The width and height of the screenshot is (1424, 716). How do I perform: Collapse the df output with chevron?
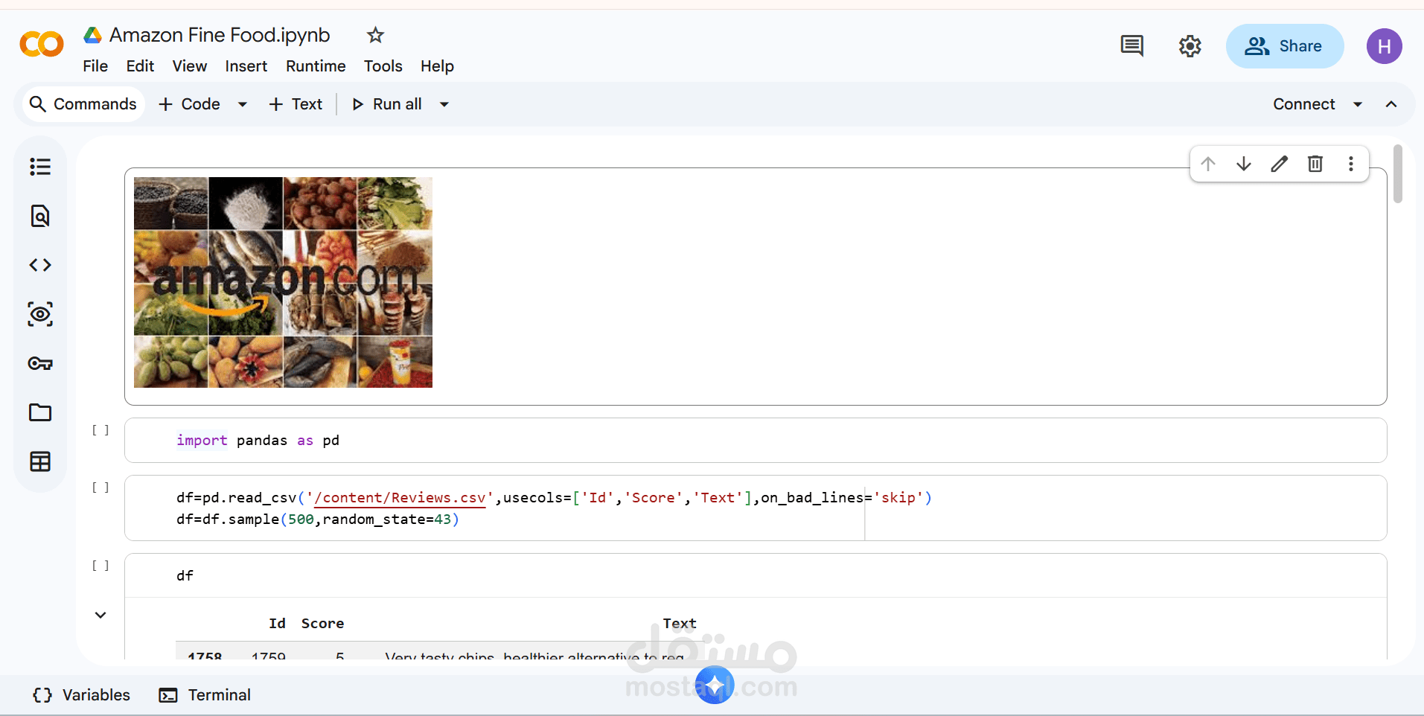pos(100,614)
